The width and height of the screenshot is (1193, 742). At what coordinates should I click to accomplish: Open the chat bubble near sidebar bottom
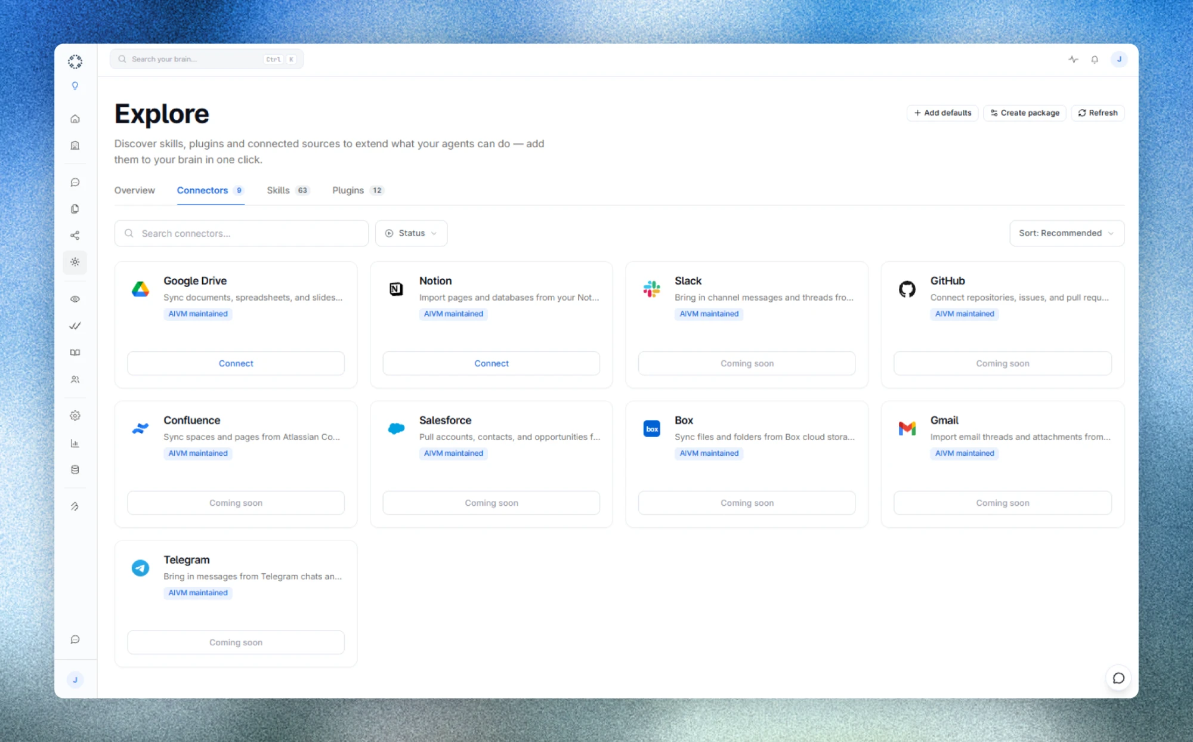tap(75, 639)
